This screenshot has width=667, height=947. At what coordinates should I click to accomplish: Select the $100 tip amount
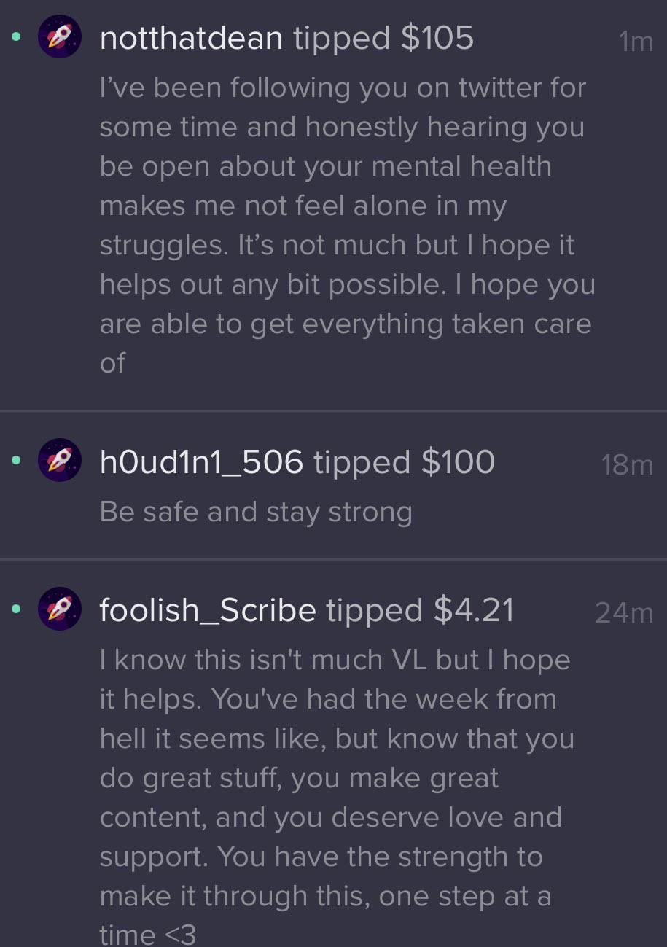point(458,461)
